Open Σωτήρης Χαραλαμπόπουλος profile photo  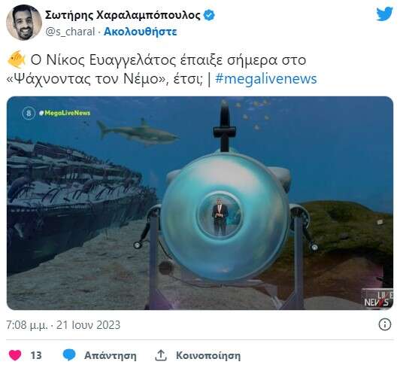click(24, 23)
